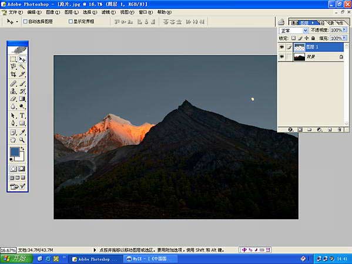The width and height of the screenshot is (352, 264).
Task: Select the Zoom magnifier tool
Action: coord(22,140)
